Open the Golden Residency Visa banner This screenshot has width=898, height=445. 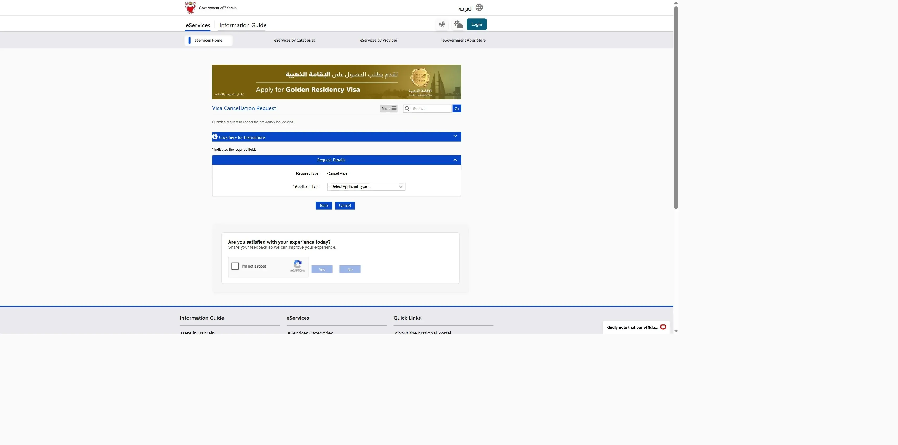pos(336,82)
